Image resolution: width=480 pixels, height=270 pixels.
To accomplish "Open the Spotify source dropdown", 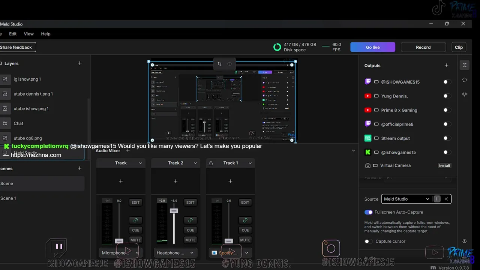I will click(x=230, y=253).
